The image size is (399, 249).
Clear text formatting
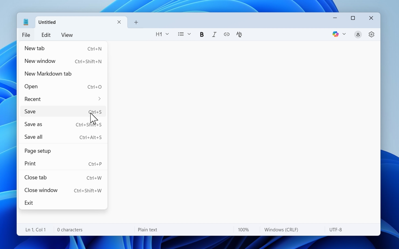(239, 34)
